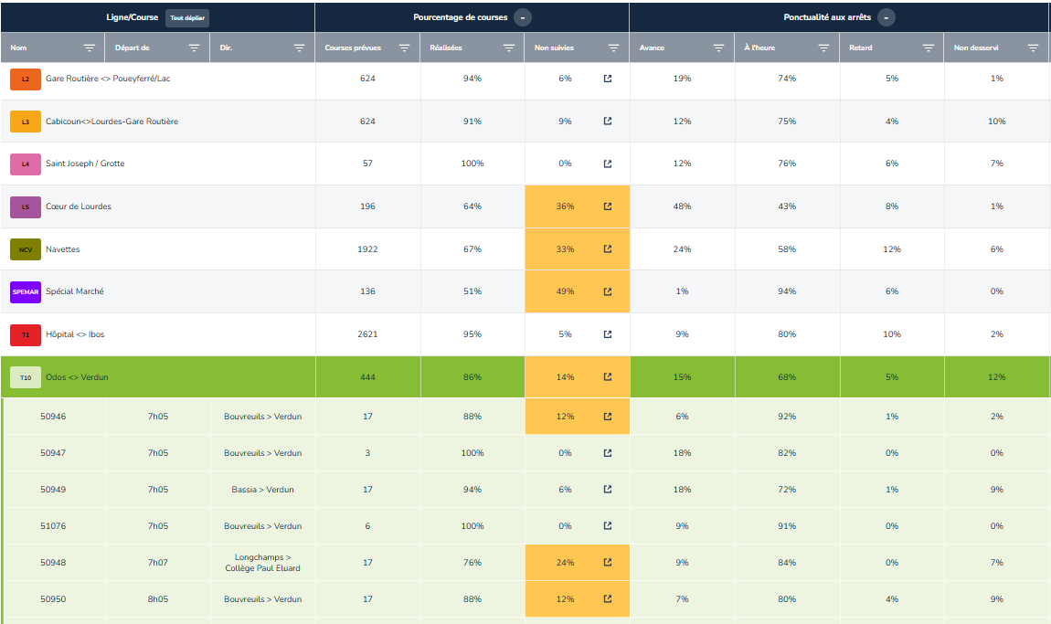Collapse the Odos <> Verdun line row
The height and width of the screenshot is (624, 1051).
pyautogui.click(x=75, y=377)
